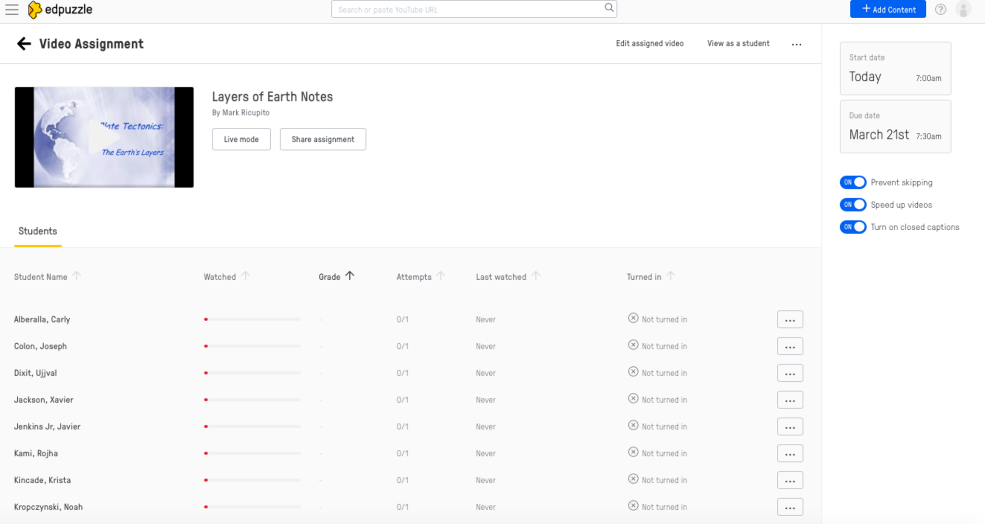Screen dimensions: 985x524
Task: Sort students by Student Name arrow
Action: tap(76, 276)
